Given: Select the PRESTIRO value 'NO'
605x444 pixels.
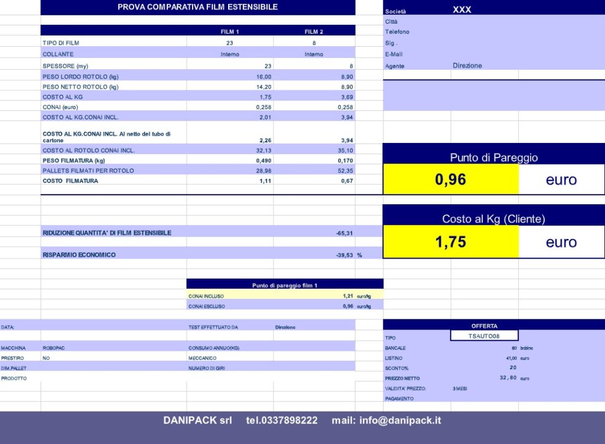Looking at the screenshot, I should point(47,358).
